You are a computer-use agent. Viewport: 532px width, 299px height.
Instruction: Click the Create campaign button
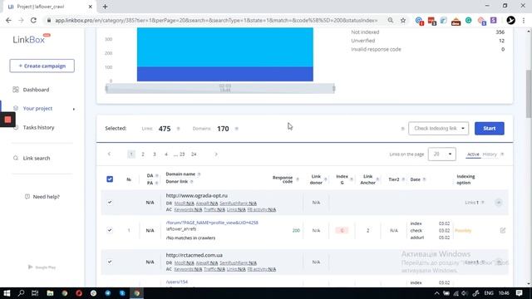(42, 66)
